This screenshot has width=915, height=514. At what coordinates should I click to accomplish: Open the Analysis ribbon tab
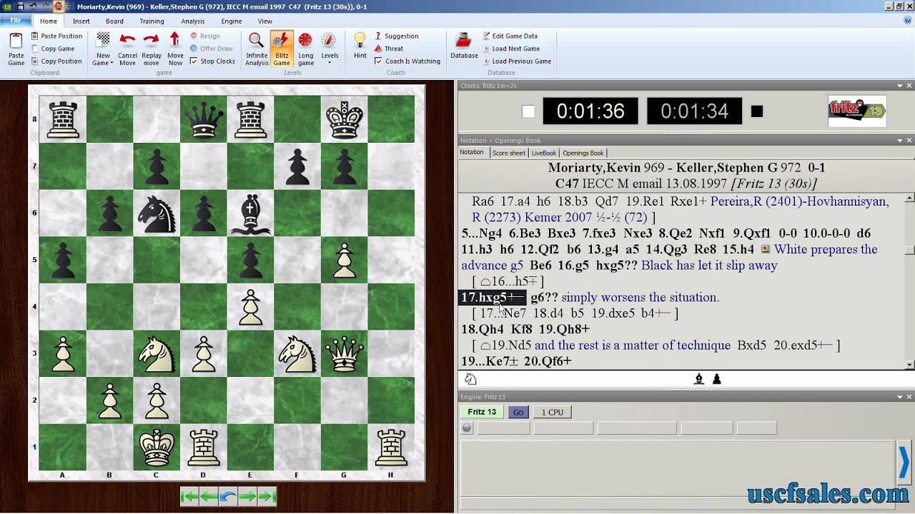(x=193, y=21)
